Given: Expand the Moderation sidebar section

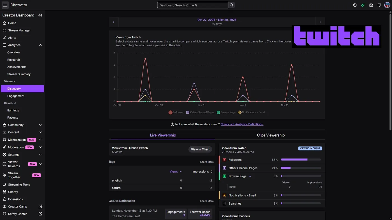Looking at the screenshot, I should click(x=40, y=147).
